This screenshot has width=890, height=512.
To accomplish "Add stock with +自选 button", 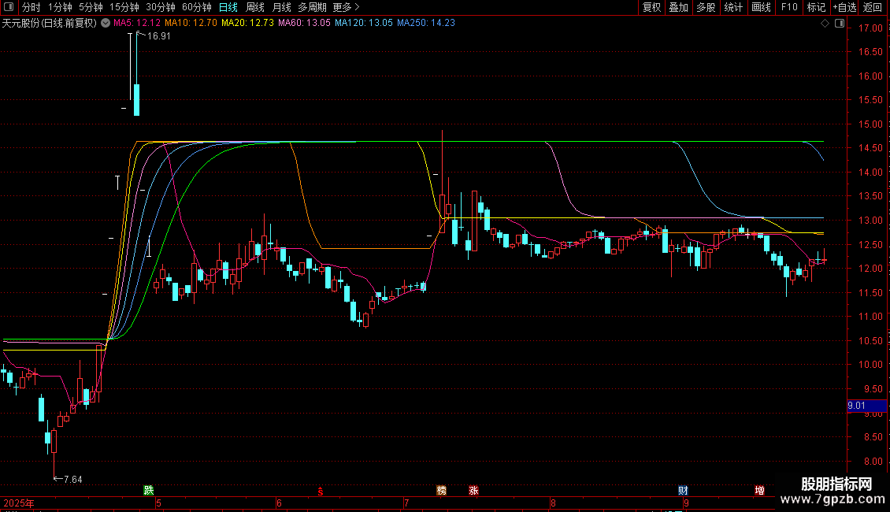I will 844,7.
